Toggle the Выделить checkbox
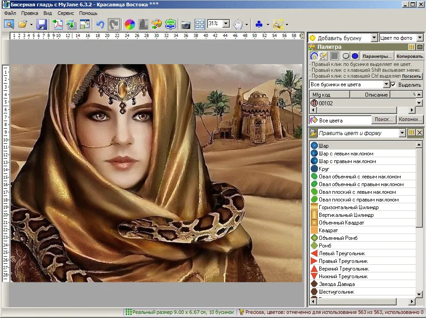 coord(393,84)
